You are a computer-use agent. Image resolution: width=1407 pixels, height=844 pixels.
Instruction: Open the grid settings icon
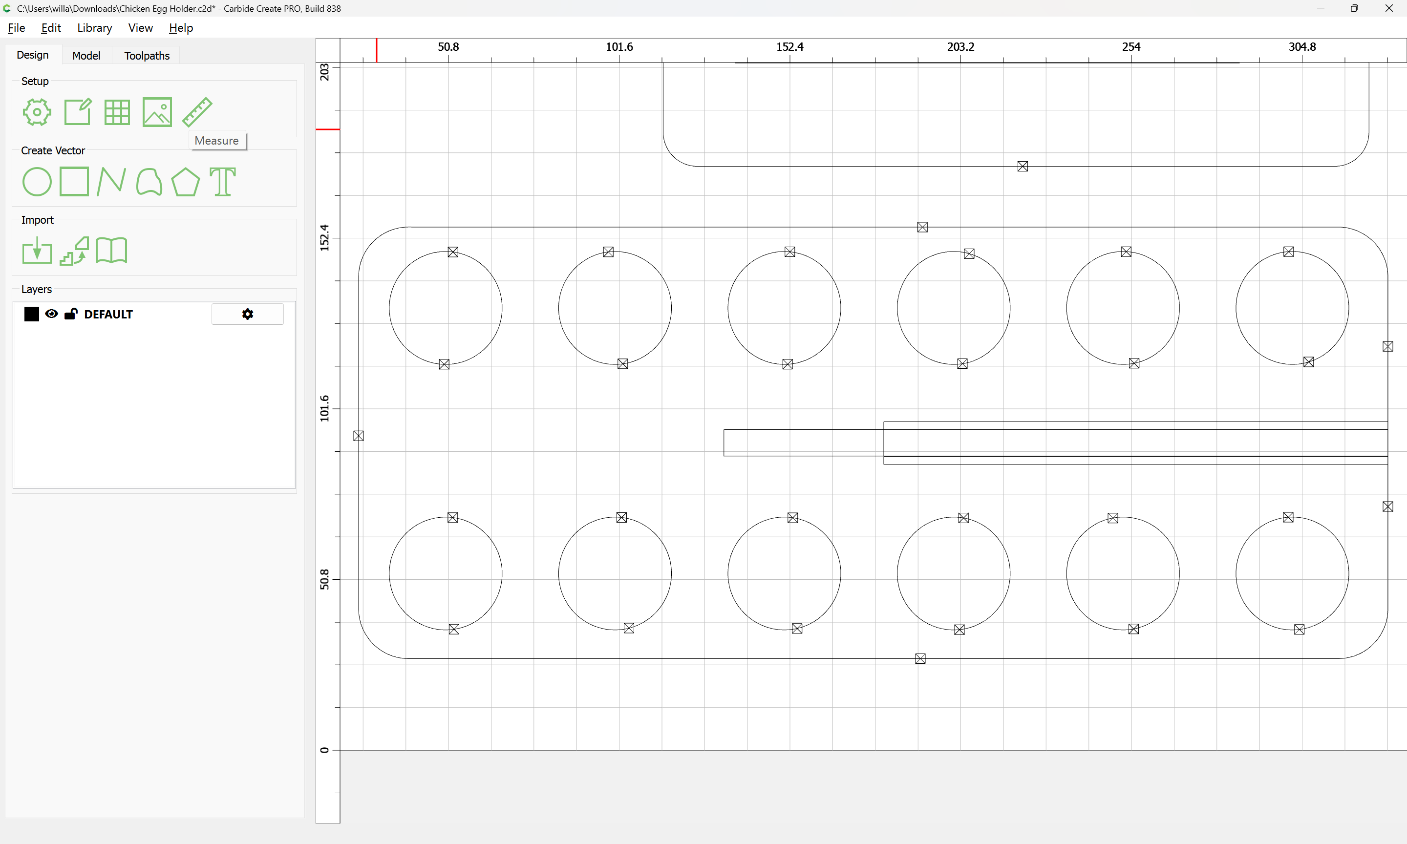click(x=117, y=112)
